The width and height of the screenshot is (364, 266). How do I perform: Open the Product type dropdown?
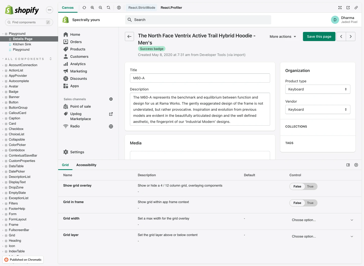click(x=317, y=89)
